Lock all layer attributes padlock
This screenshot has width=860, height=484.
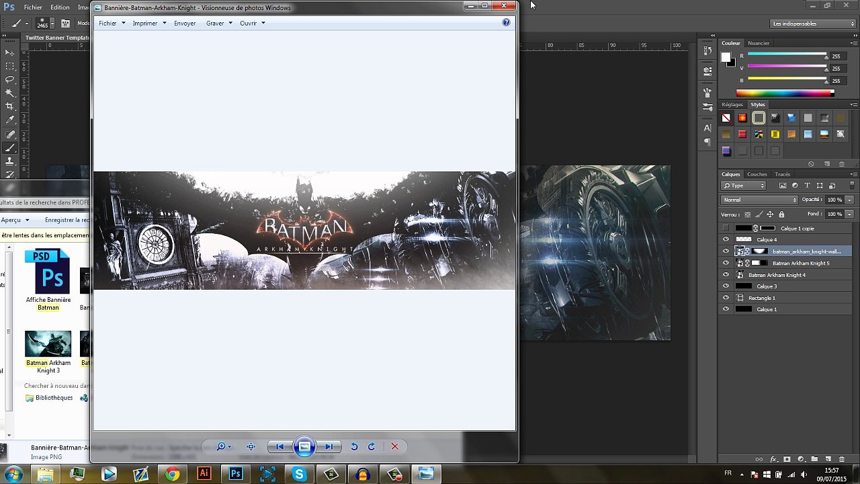click(781, 214)
